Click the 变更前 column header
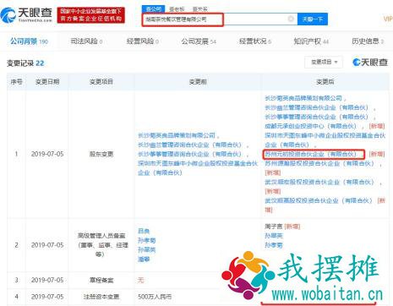The image size is (393, 306). (x=198, y=82)
